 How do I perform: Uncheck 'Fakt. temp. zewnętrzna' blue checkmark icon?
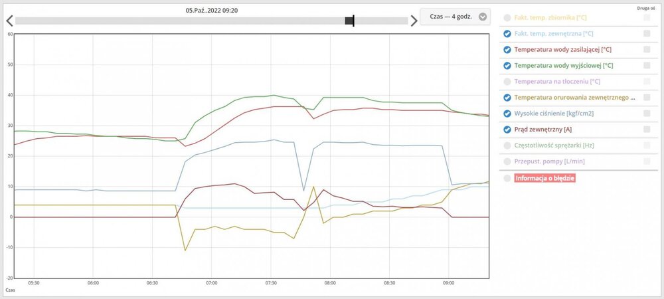pyautogui.click(x=508, y=34)
